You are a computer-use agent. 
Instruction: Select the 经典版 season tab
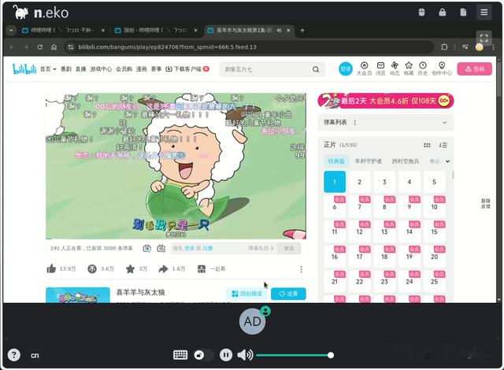[336, 161]
